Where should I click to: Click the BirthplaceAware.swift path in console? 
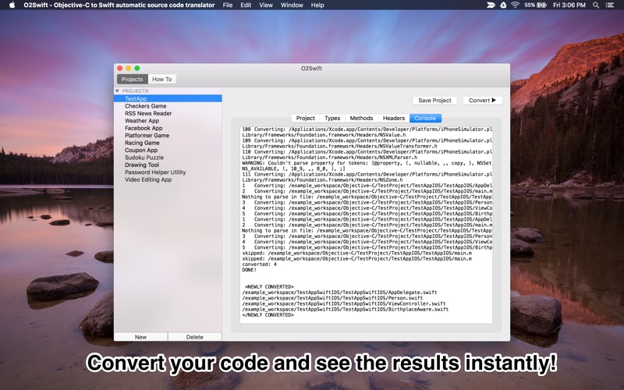tap(345, 309)
